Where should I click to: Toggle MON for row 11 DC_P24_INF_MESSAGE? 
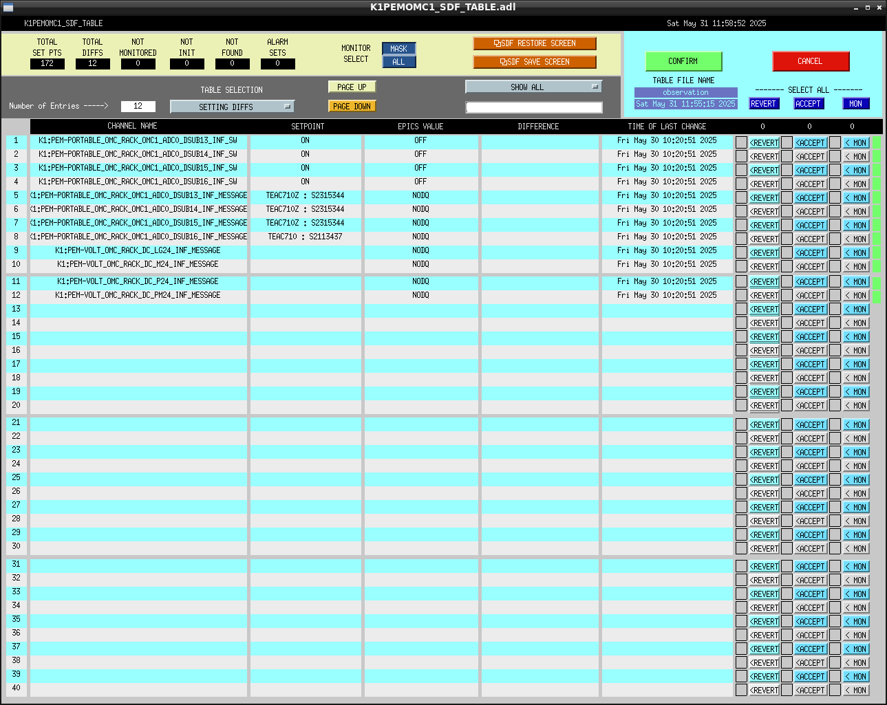[x=857, y=282]
